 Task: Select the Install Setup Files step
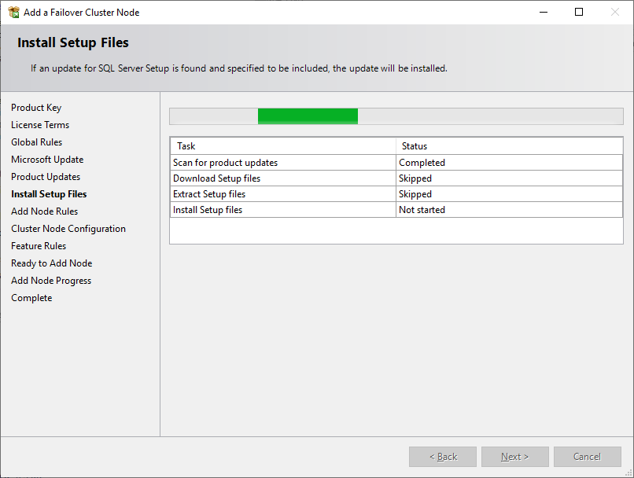49,194
